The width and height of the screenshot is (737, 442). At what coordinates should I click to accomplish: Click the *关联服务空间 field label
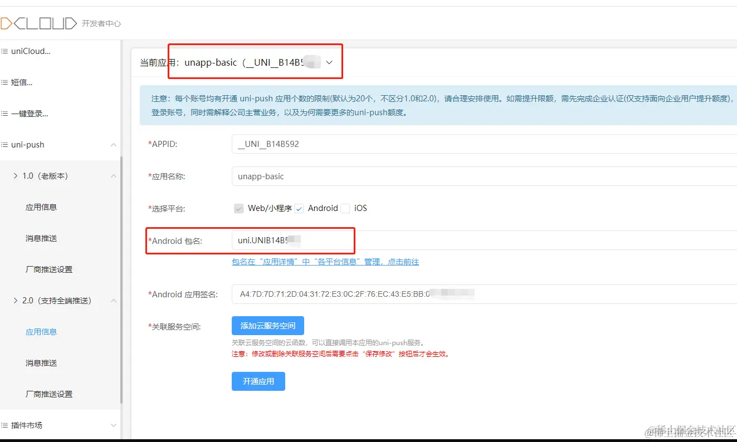pos(174,327)
